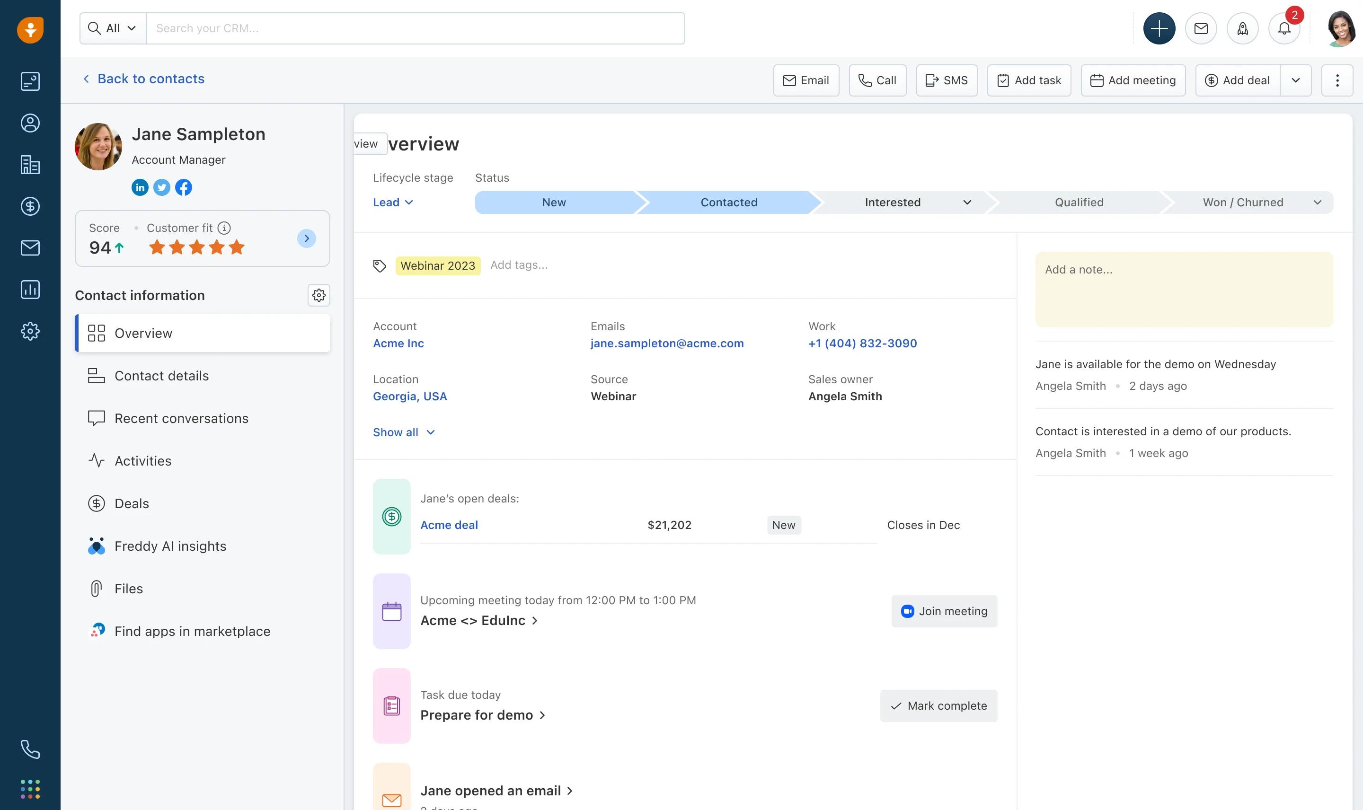
Task: Open the phone dialer icon in sidebar
Action: coord(30,749)
